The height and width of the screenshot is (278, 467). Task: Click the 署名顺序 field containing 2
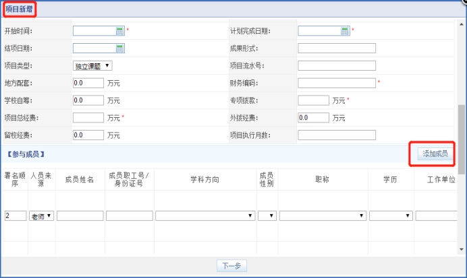click(15, 216)
